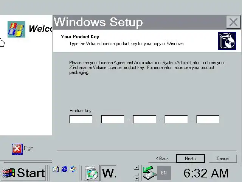This screenshot has width=242, height=182.
Task: Focus the third product key box
Action: click(x=144, y=119)
